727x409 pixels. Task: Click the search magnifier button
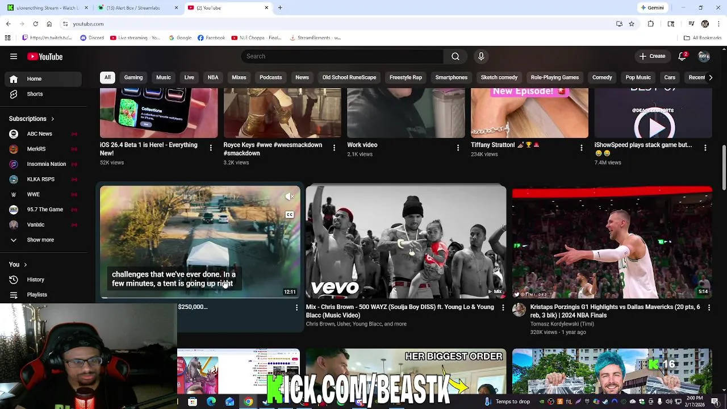pos(456,56)
